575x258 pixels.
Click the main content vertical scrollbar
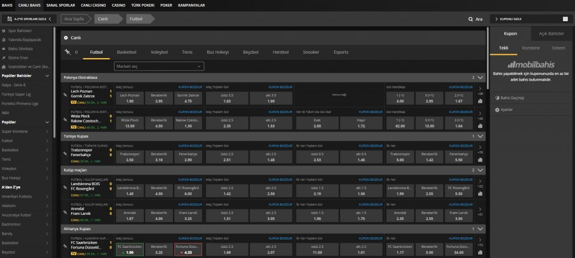[x=488, y=58]
